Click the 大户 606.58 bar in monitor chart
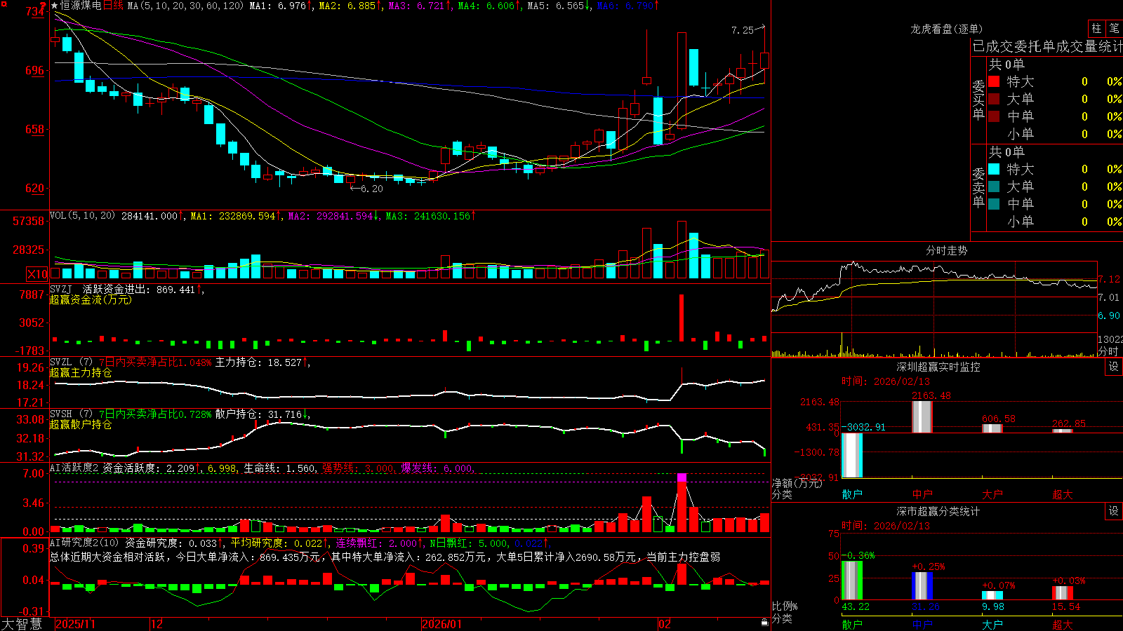The height and width of the screenshot is (631, 1123). point(992,428)
